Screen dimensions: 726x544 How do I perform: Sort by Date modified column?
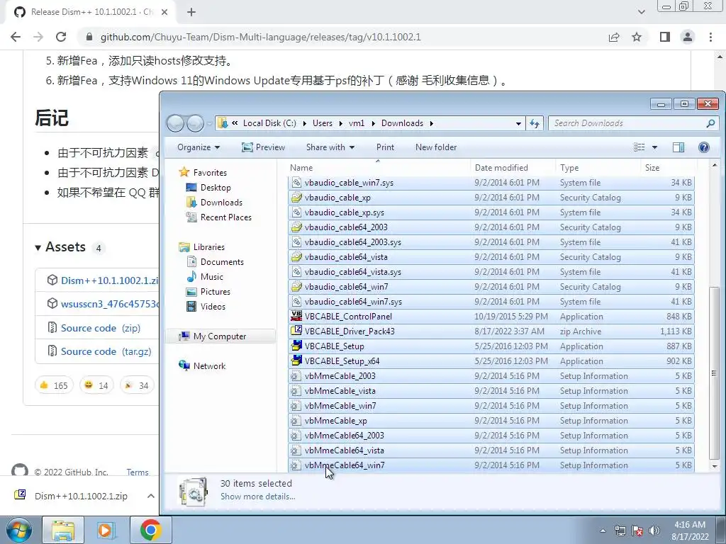point(513,167)
